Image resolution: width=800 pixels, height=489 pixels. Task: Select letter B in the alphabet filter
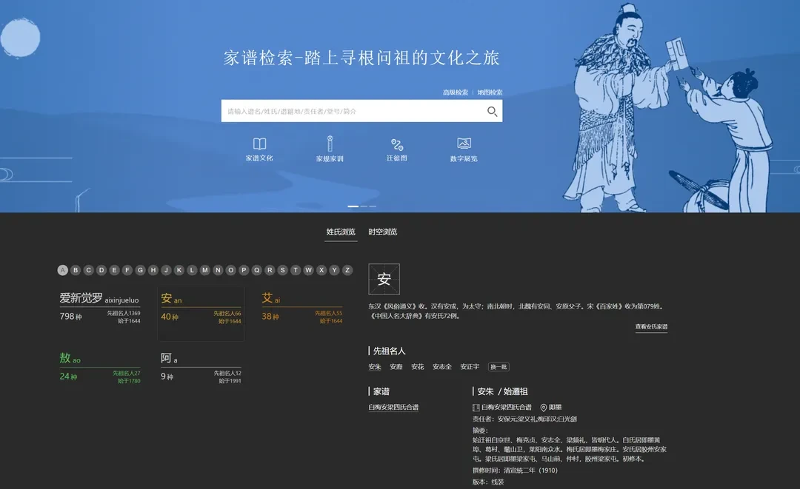click(75, 270)
